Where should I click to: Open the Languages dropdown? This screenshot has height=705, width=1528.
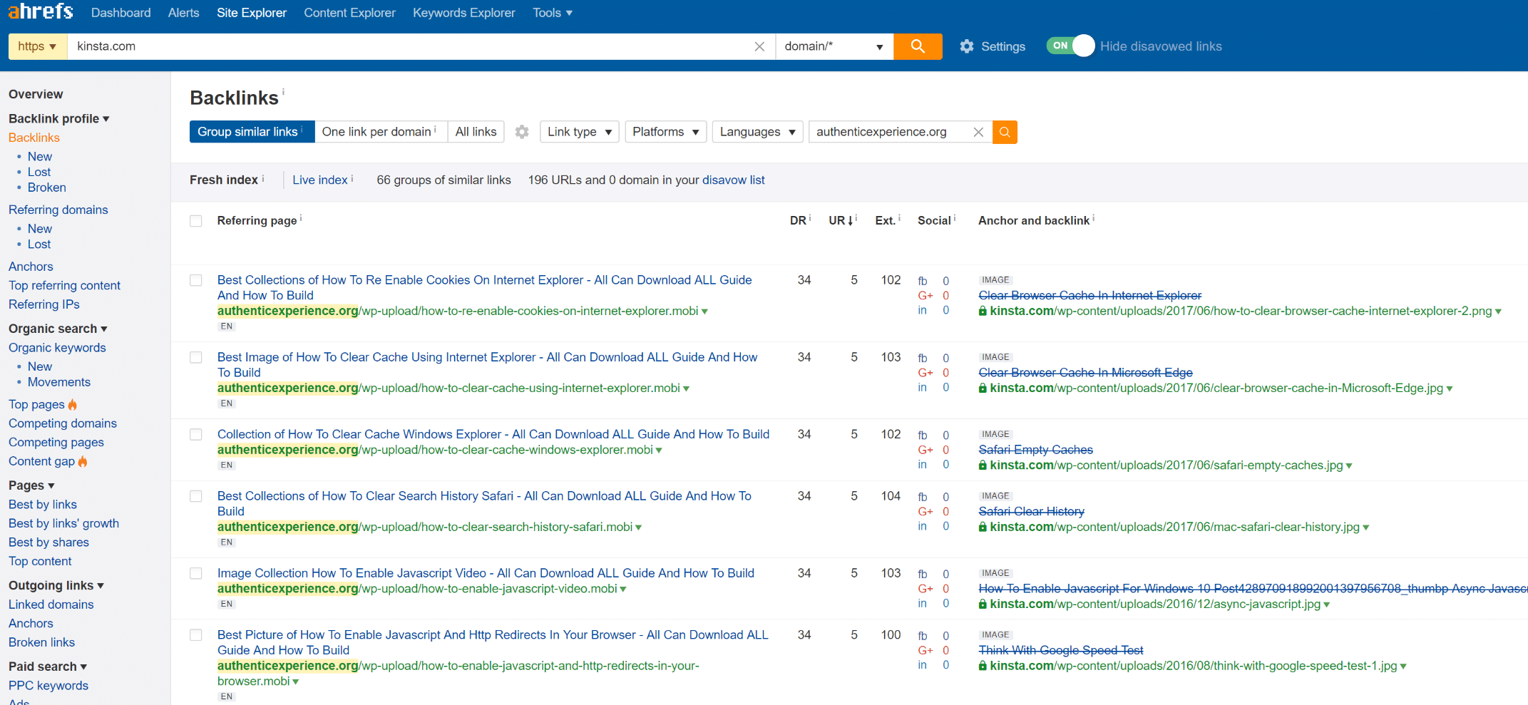tap(757, 131)
